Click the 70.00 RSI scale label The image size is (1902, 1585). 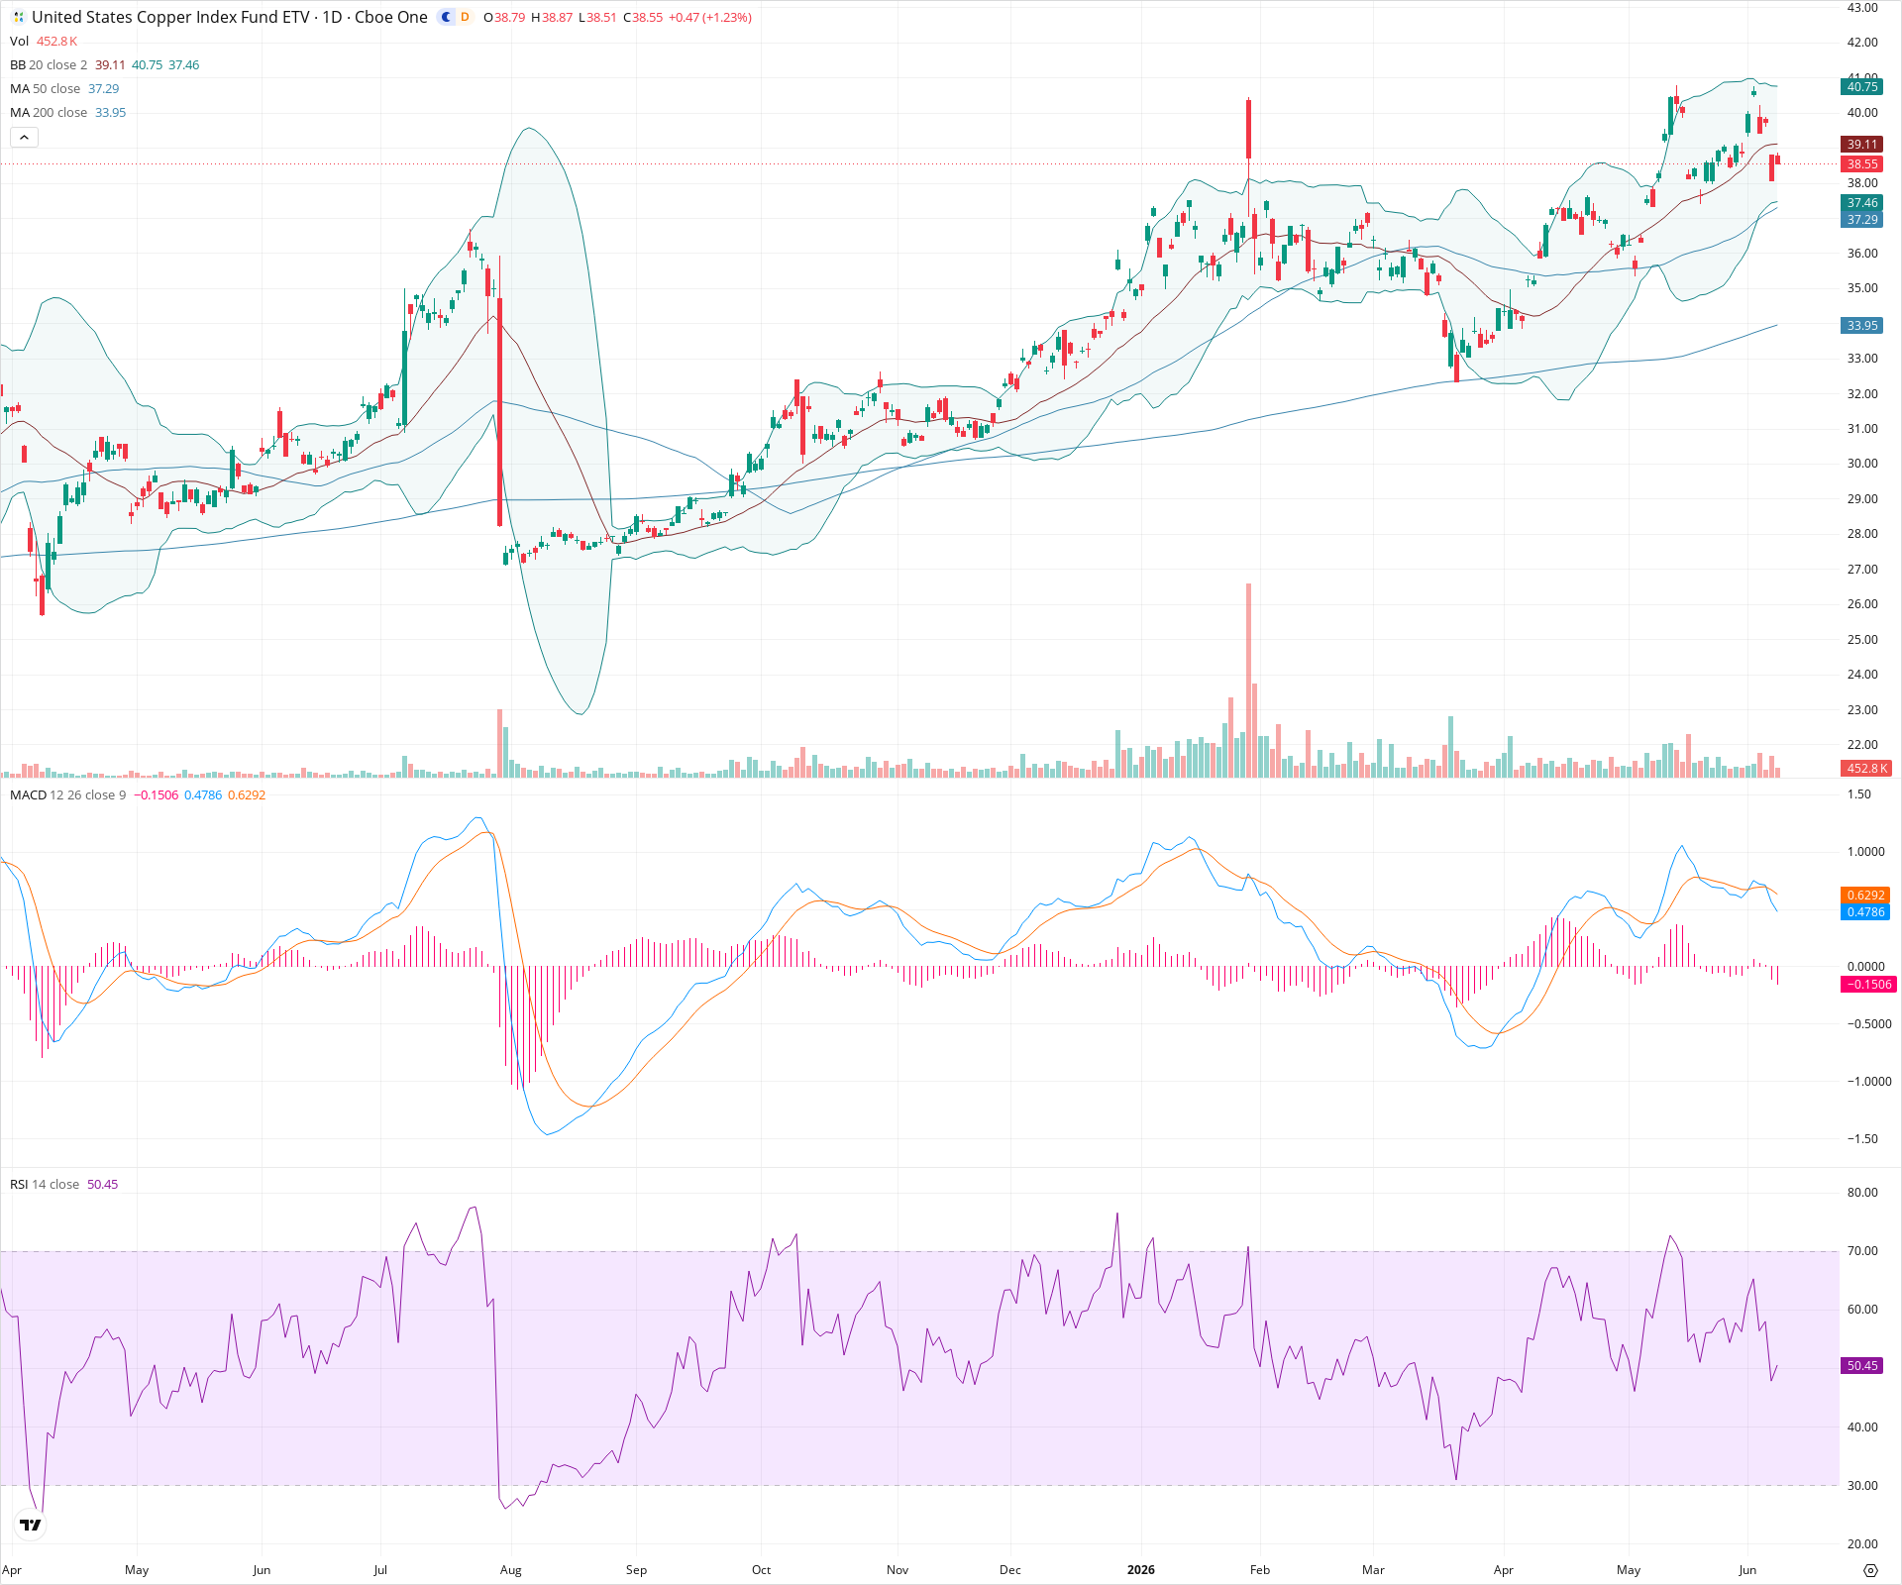coord(1862,1251)
